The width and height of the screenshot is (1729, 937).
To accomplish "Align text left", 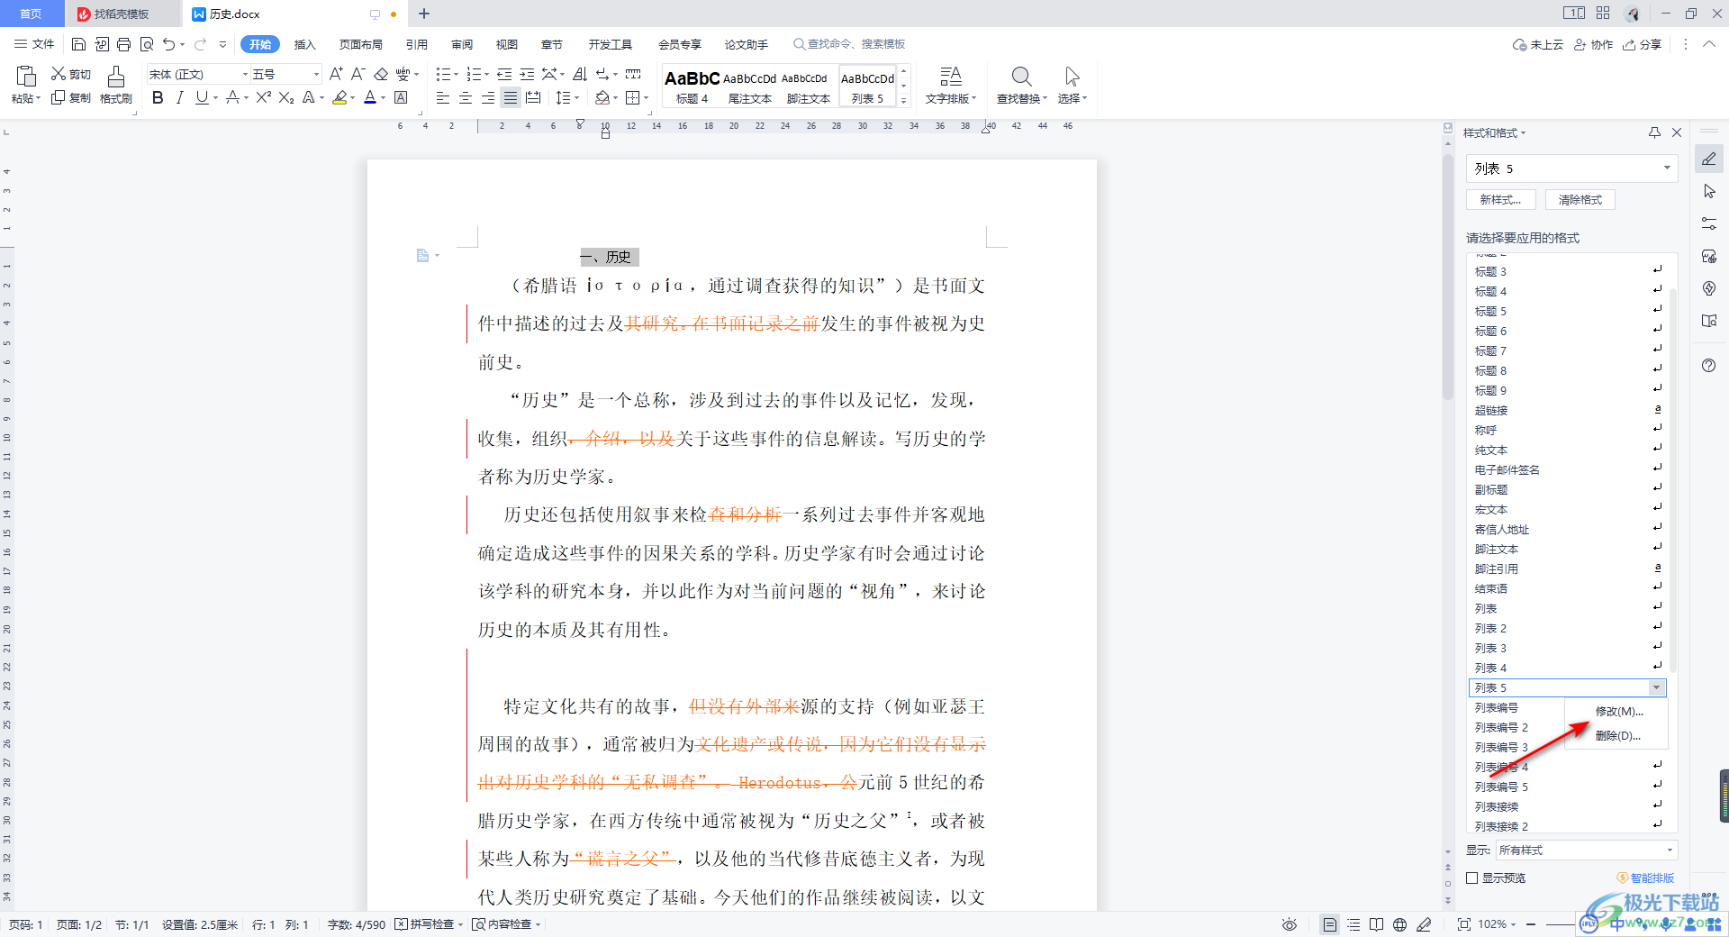I will pyautogui.click(x=443, y=97).
